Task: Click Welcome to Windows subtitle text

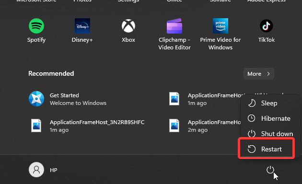Action: (78, 103)
